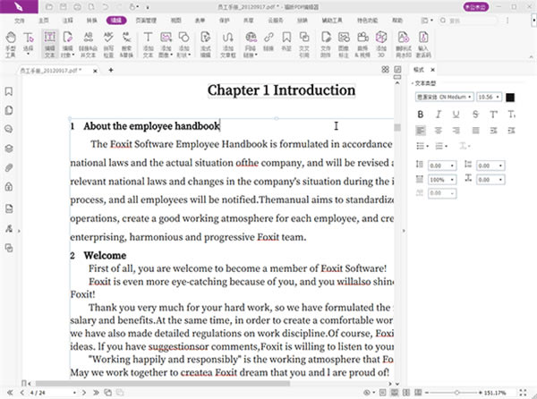Select the Hand tool in ribbon
537x399 pixels.
10,45
